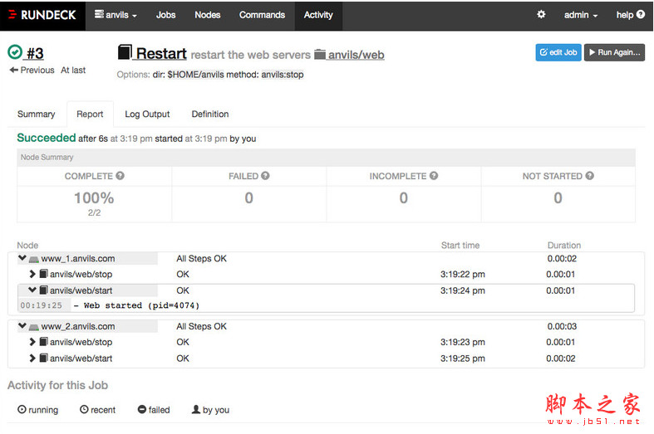Open the settings gear icon
654x434 pixels.
click(541, 15)
